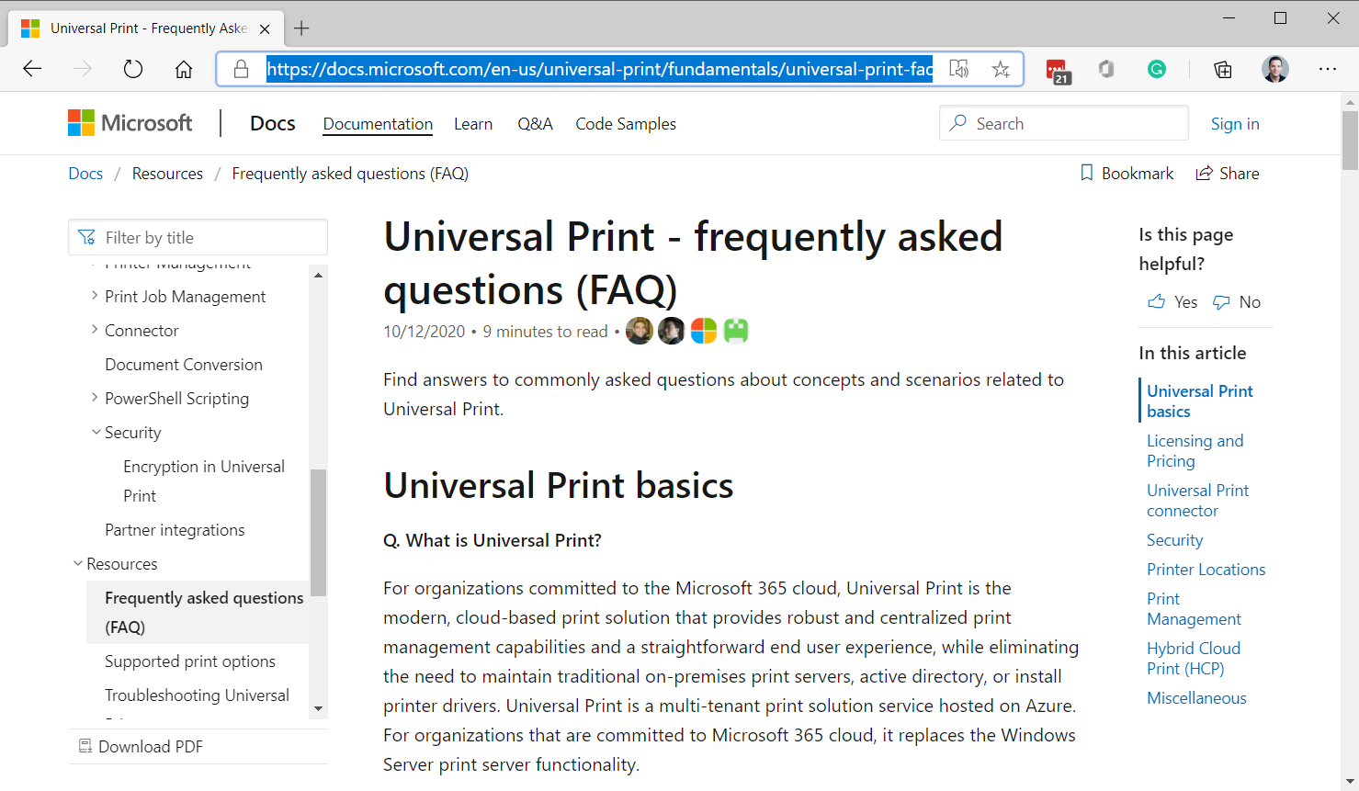Collapse the Resources tree node

(77, 563)
